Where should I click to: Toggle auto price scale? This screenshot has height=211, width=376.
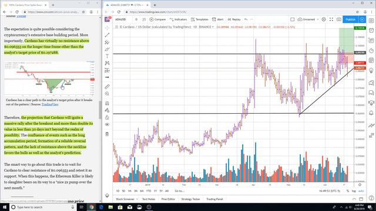tap(361, 191)
